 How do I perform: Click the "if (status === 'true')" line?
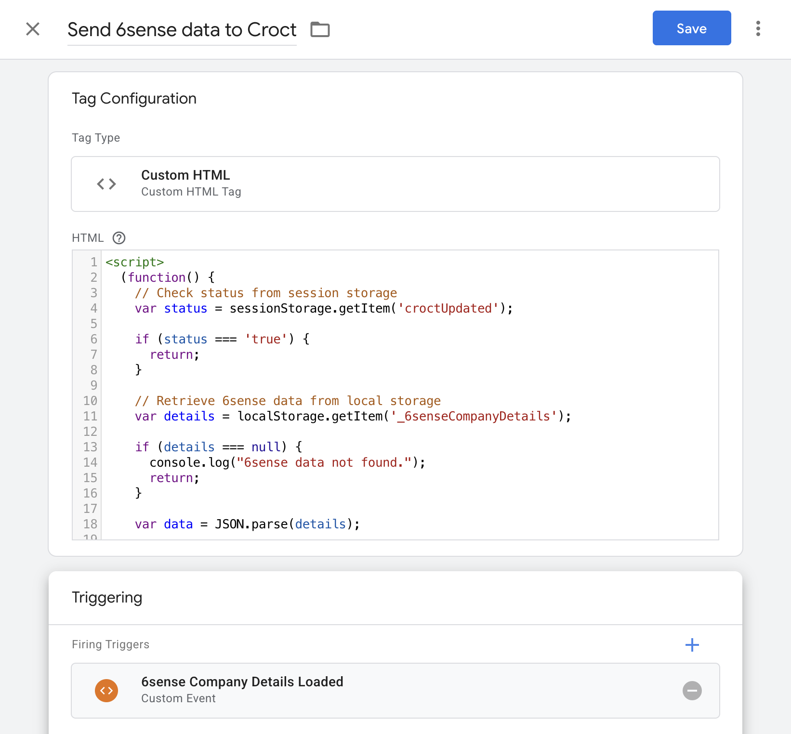click(x=222, y=339)
